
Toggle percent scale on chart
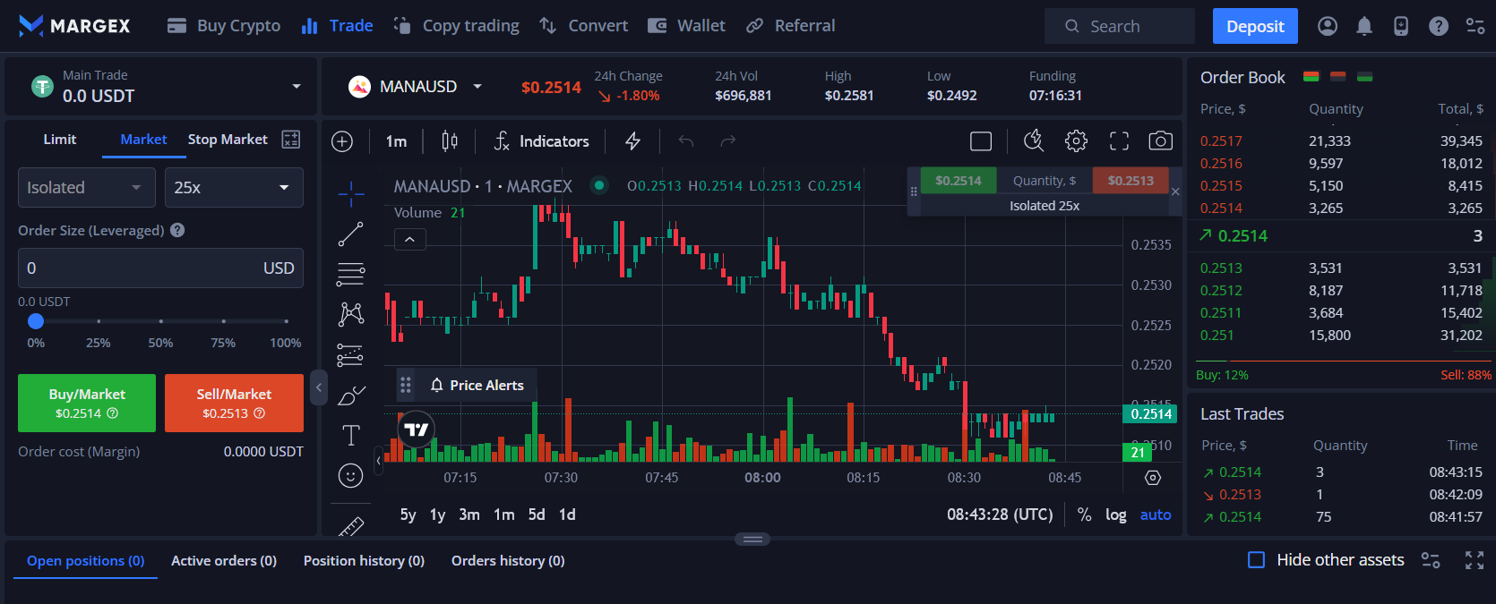tap(1084, 515)
